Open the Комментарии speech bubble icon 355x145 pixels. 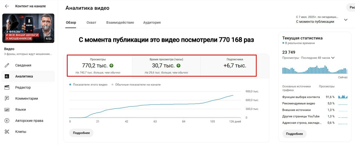coord(7,98)
